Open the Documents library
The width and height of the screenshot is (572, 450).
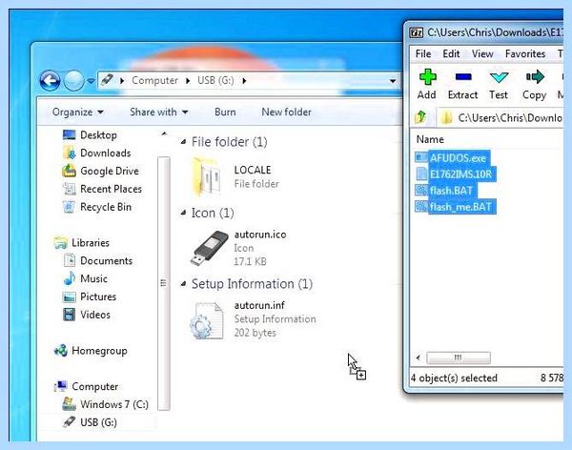(98, 260)
